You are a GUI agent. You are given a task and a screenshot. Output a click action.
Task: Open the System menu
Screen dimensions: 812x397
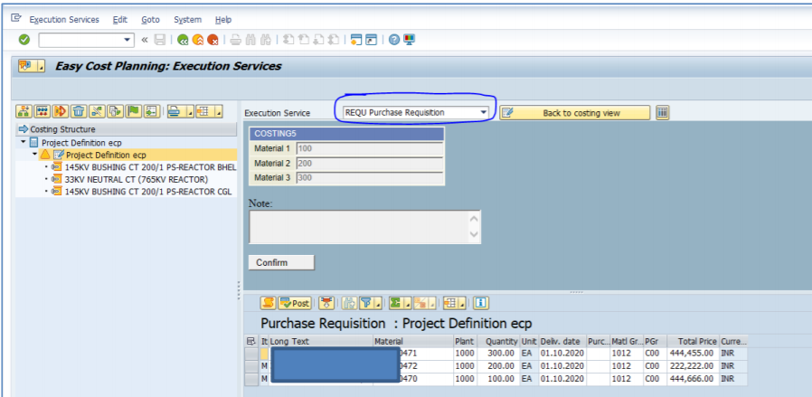pos(187,20)
